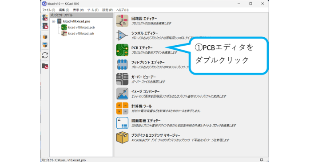Open the calculator tools (計算機 ツール) icon

[122, 108]
